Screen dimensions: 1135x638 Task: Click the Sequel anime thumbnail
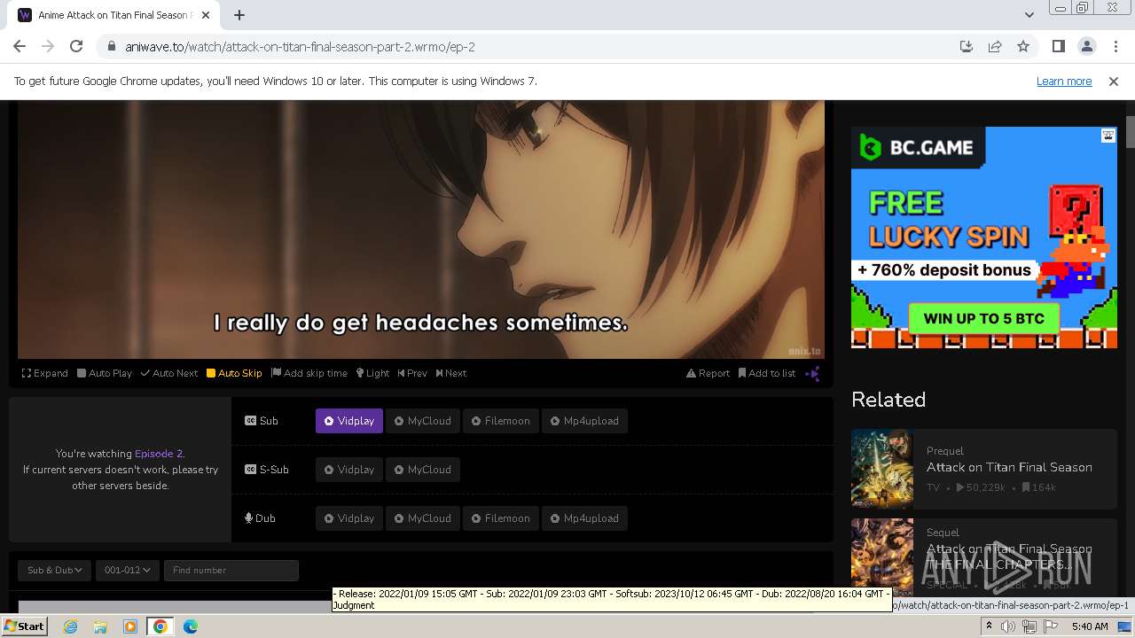882,556
